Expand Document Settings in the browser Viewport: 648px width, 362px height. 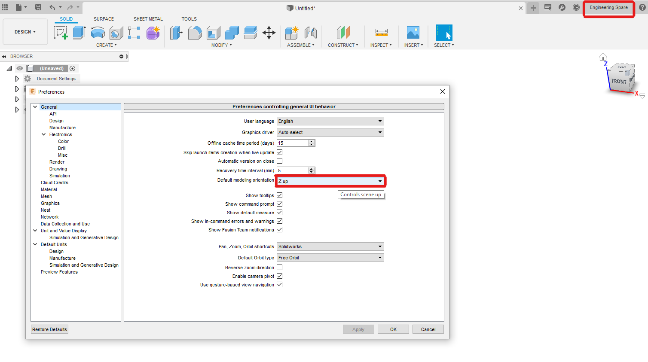pyautogui.click(x=17, y=79)
